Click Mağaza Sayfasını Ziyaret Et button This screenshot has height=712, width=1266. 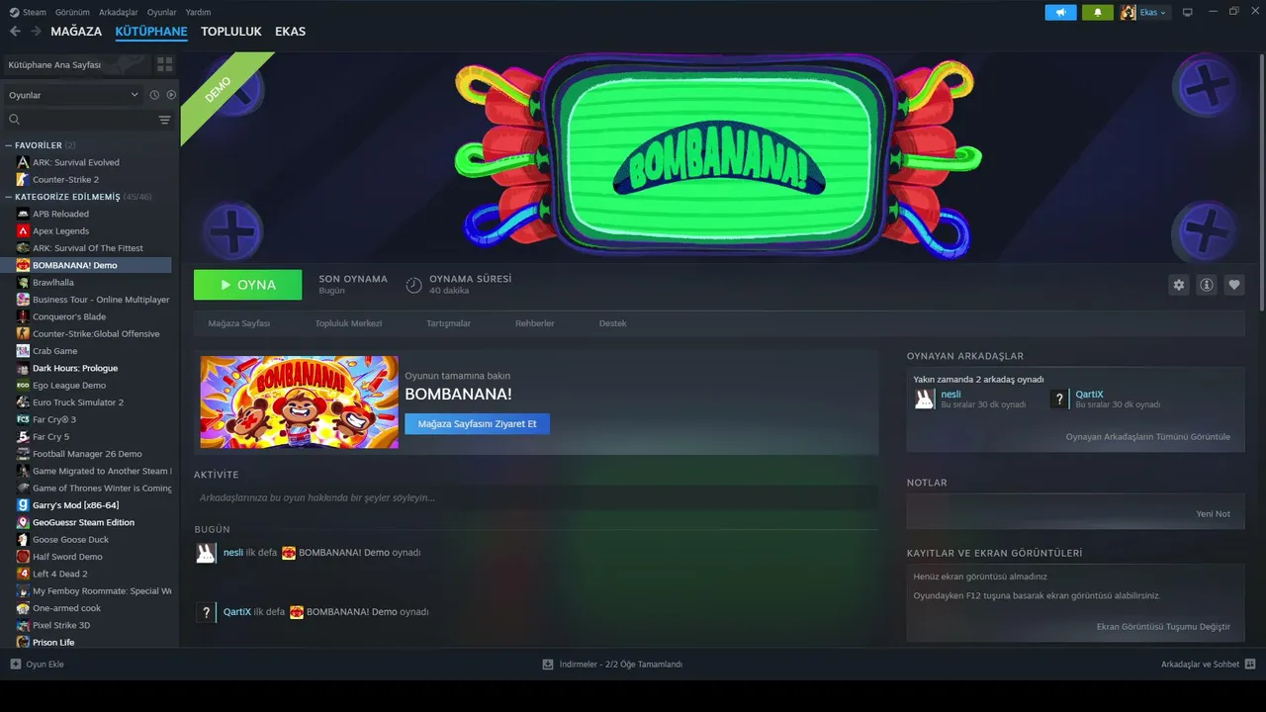(477, 424)
